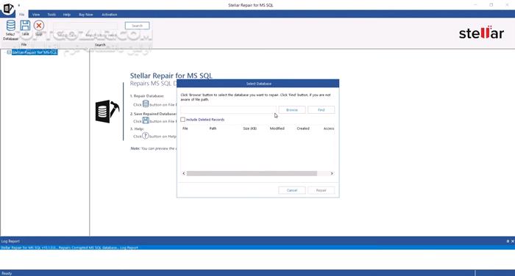The width and height of the screenshot is (515, 276).
Task: Click the database icon in Repair Database step
Action: pos(146,104)
